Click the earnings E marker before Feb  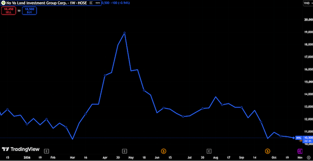pyautogui.click(x=46, y=151)
